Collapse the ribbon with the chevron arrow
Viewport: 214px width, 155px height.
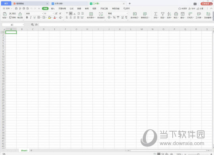point(211,8)
